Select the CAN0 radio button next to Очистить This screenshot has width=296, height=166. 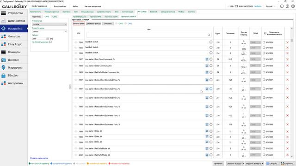pos(116,24)
